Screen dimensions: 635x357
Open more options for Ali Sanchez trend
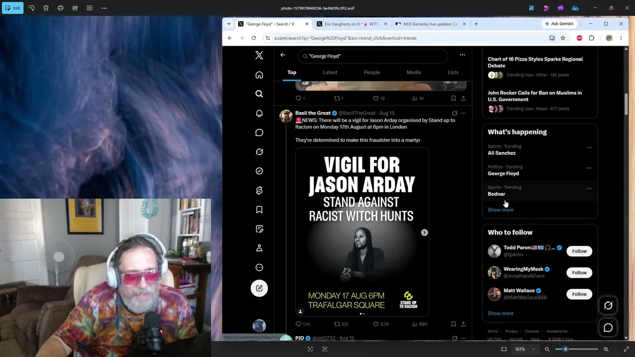(x=589, y=147)
